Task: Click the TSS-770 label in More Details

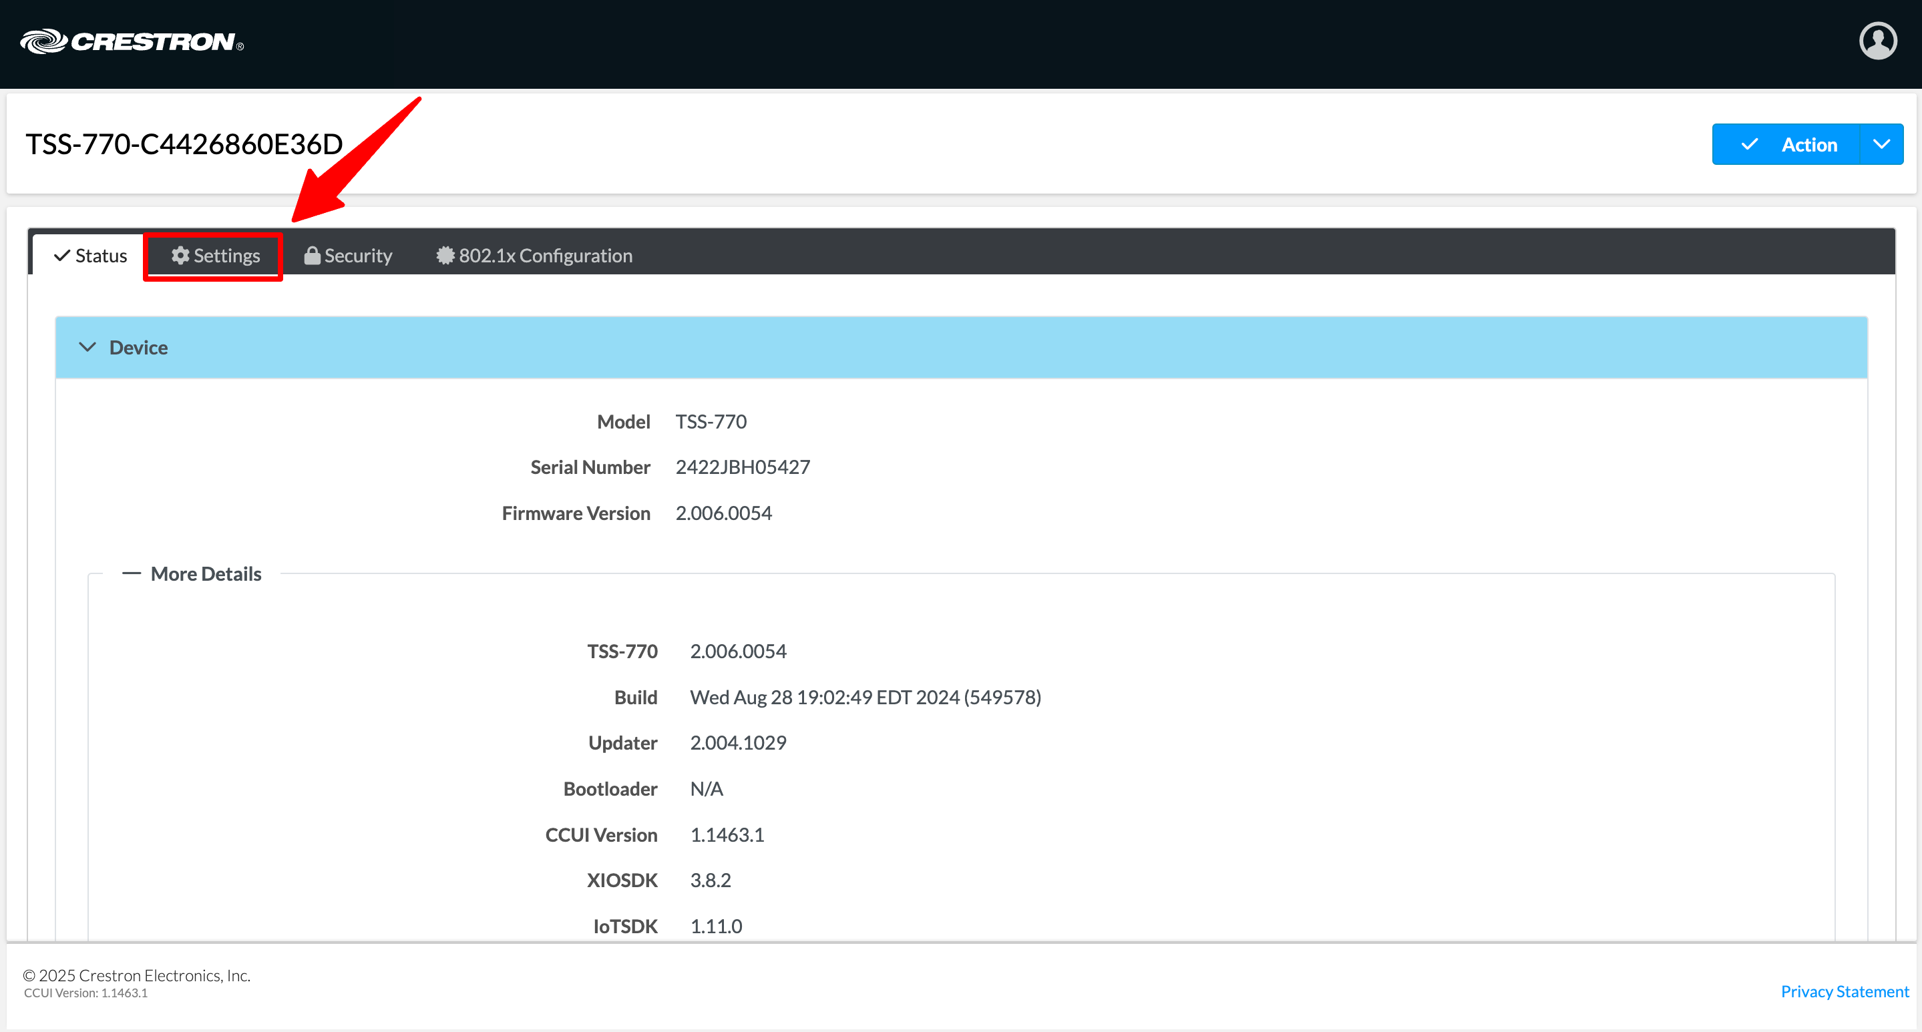Action: click(x=622, y=652)
